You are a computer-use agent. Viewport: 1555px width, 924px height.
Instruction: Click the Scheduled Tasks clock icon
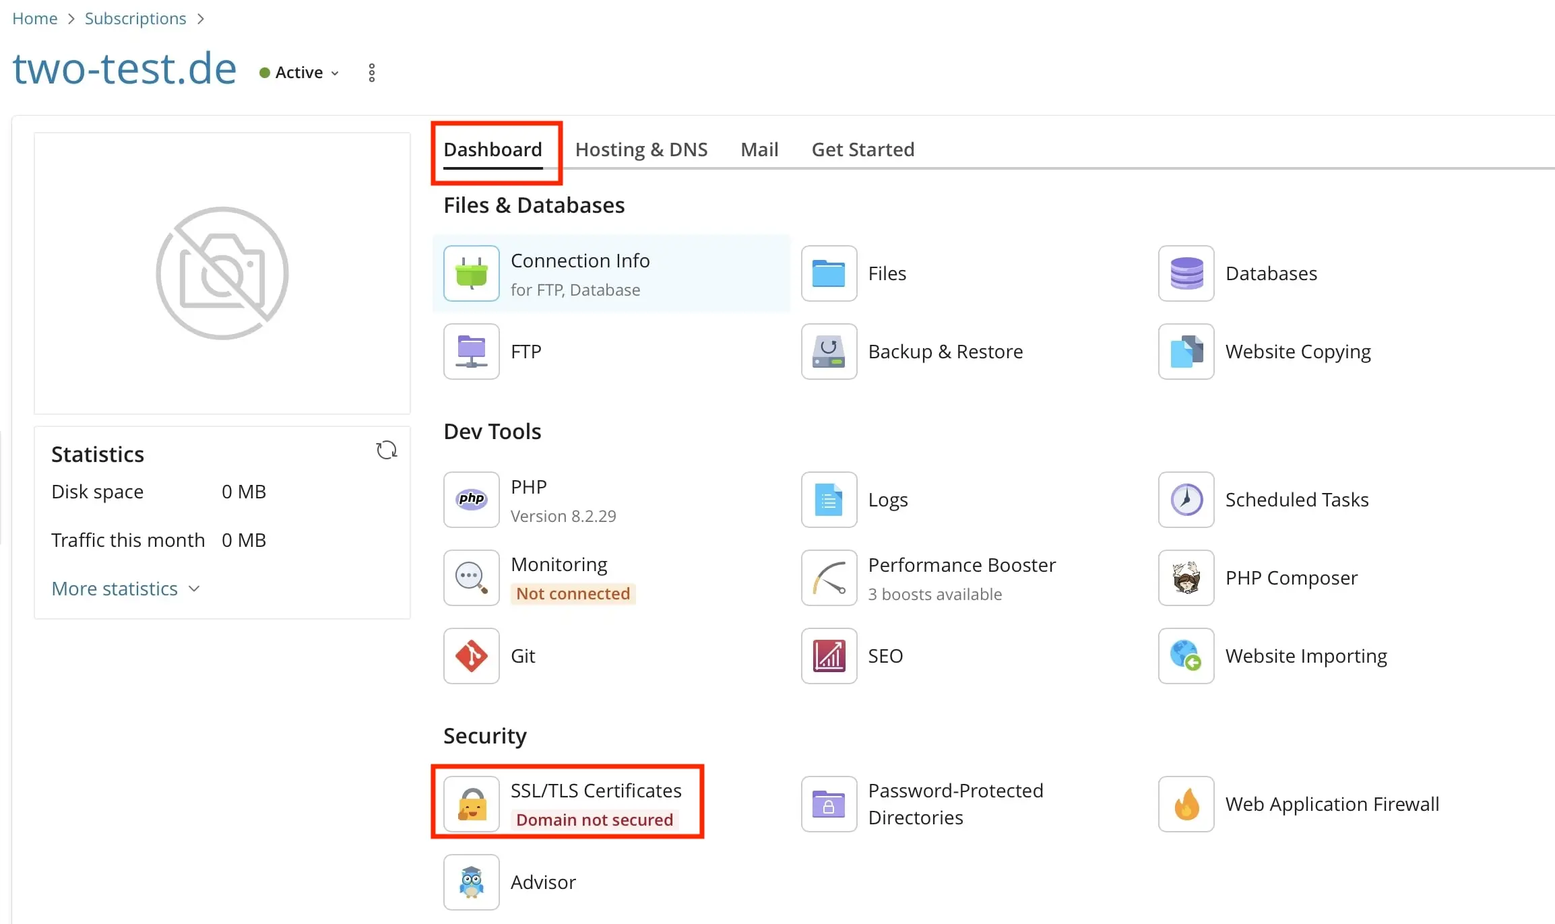pos(1186,500)
